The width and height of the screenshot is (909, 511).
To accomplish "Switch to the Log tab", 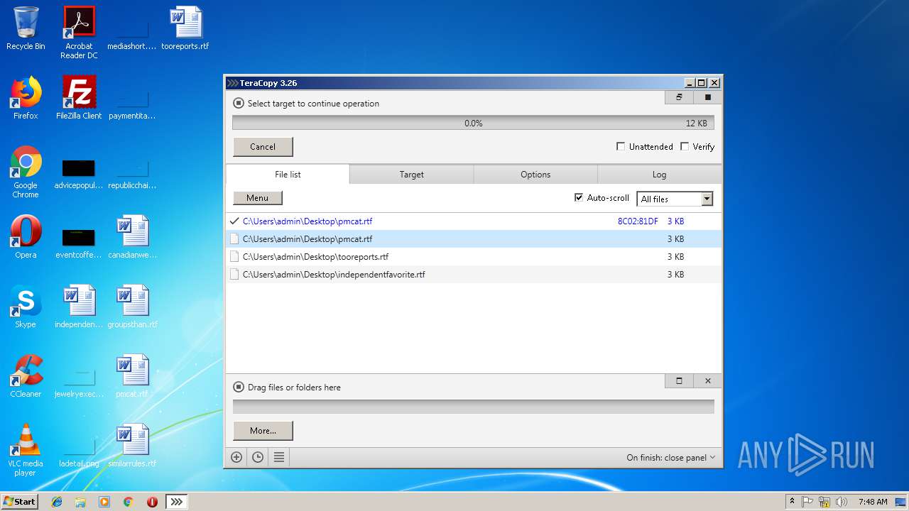I will pos(660,175).
